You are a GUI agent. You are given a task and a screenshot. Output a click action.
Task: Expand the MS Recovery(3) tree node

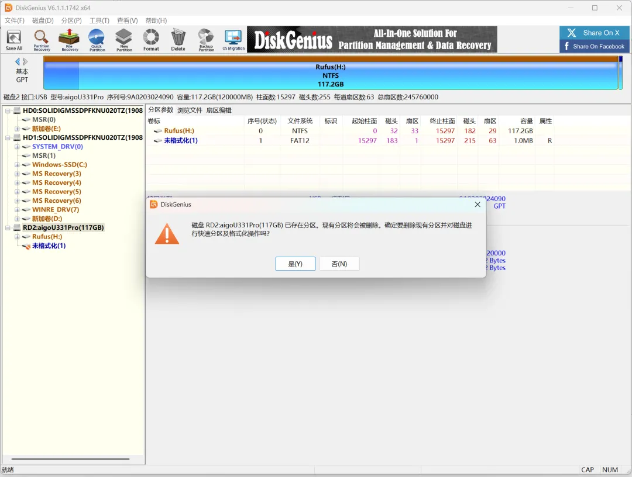click(x=17, y=174)
